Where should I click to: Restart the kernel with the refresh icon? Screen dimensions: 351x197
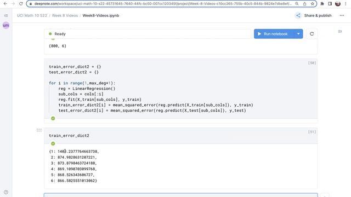(x=312, y=34)
